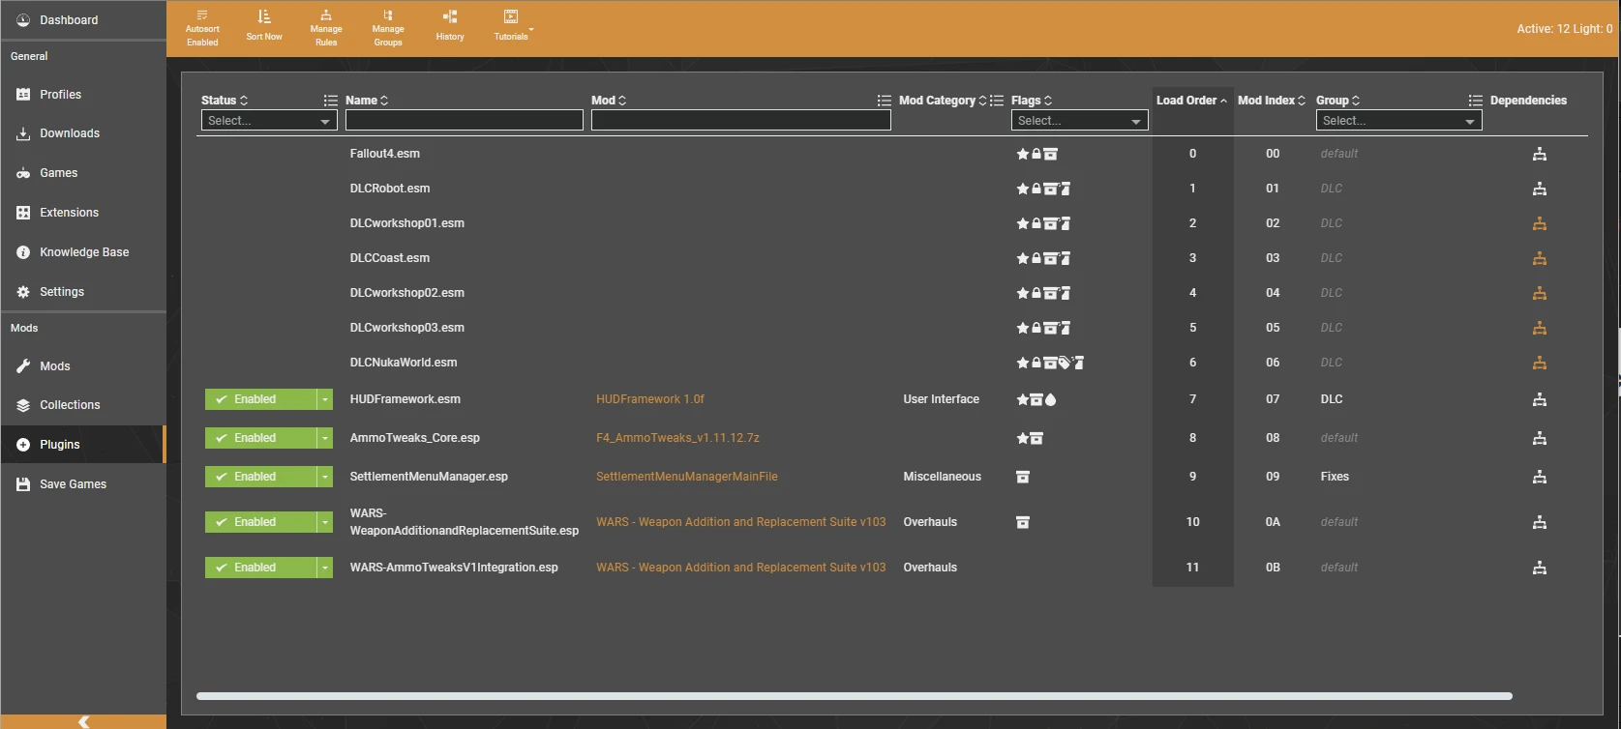Toggle column visibility icon beside Status header
Viewport: 1621px width, 729px height.
[330, 101]
